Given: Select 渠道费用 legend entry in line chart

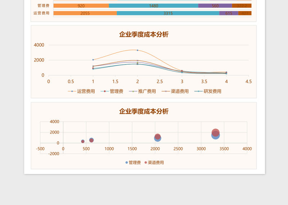Looking at the screenshot, I should point(179,92).
